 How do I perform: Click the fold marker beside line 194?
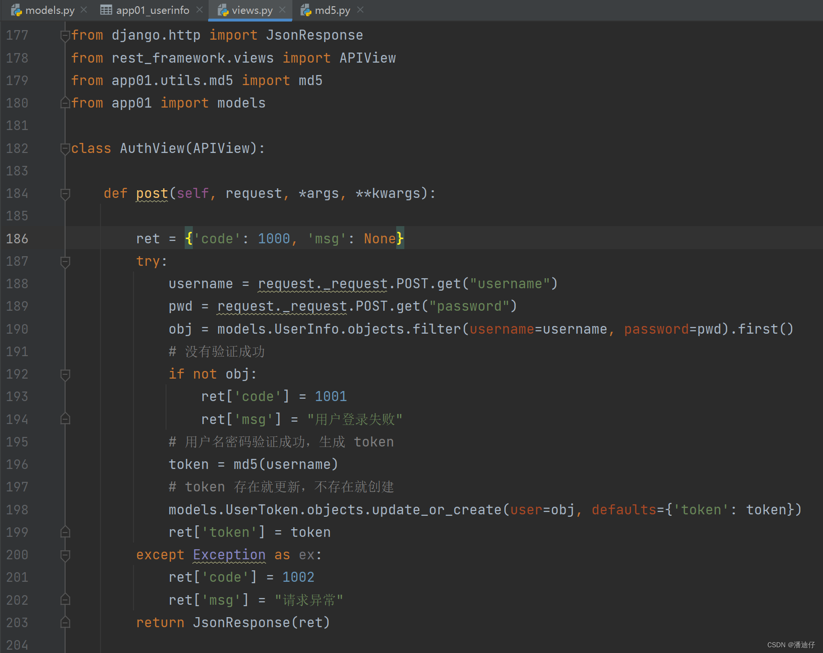[66, 419]
